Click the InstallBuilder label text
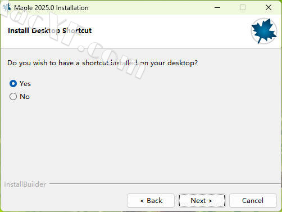 click(25, 184)
